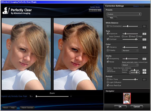Click the zoom in plus icon
Screen dimensions: 151x111
point(71,96)
